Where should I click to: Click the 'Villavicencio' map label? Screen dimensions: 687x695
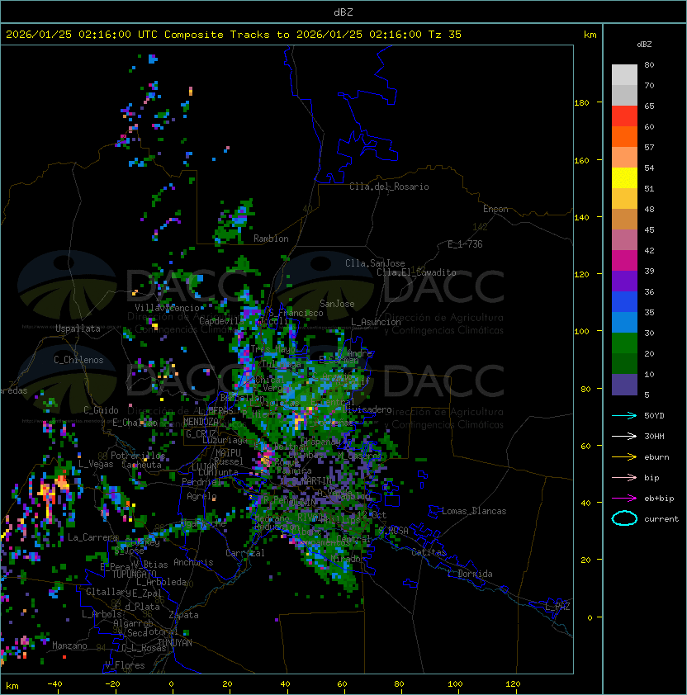pos(167,308)
